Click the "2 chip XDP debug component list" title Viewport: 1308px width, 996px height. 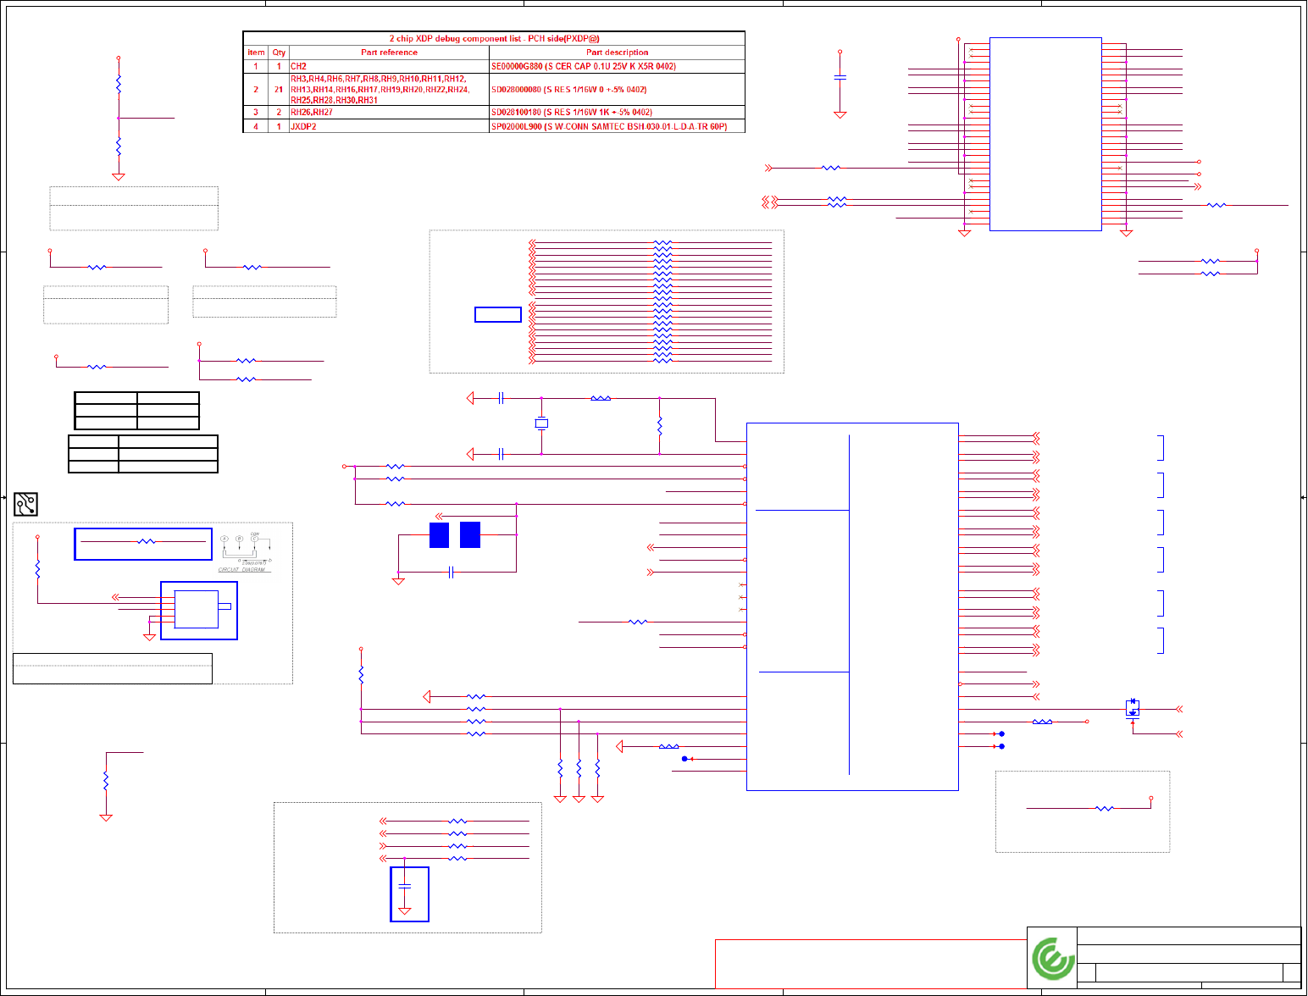(494, 38)
